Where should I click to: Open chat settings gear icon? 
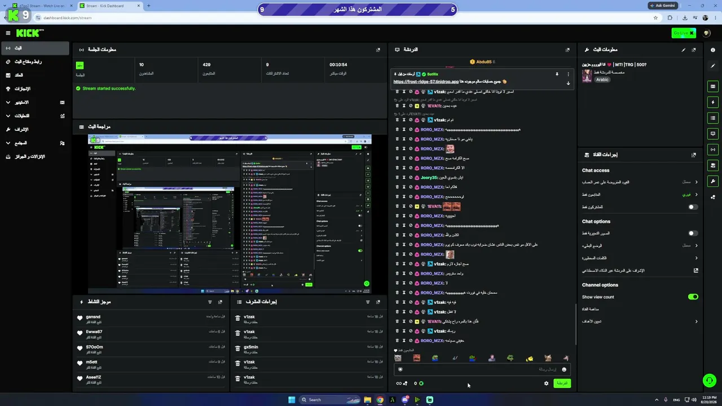click(x=546, y=383)
